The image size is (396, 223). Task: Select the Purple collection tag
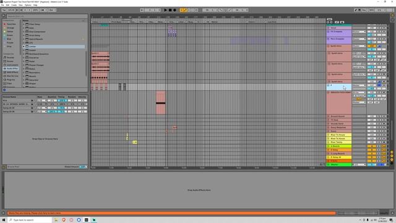pos(10,43)
